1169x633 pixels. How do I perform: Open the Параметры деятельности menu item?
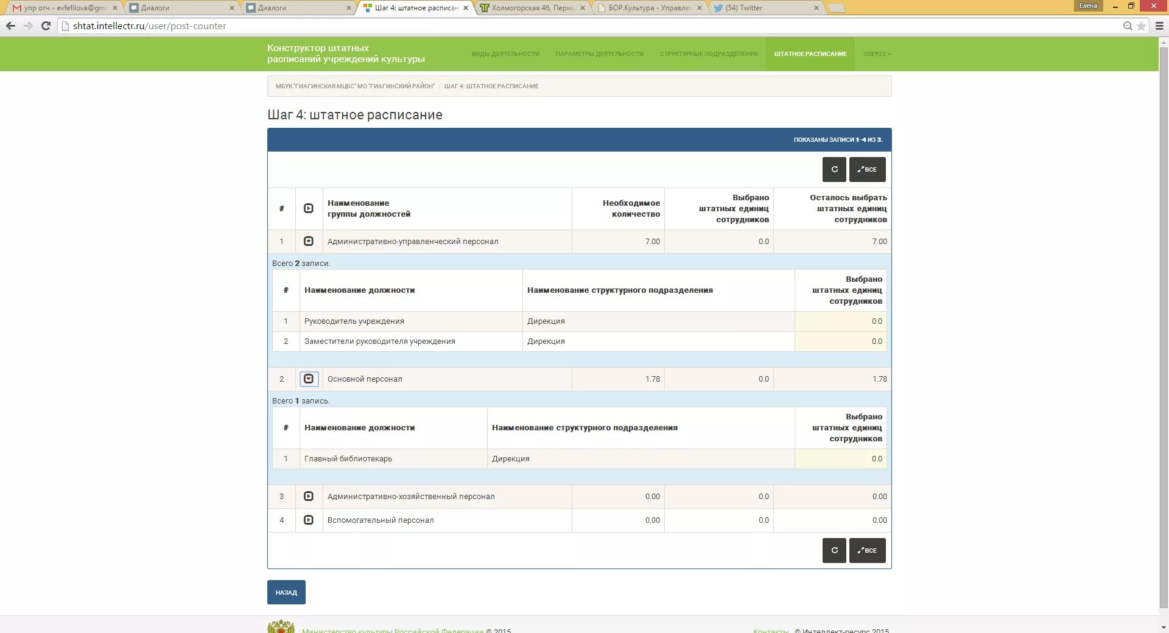coord(599,54)
